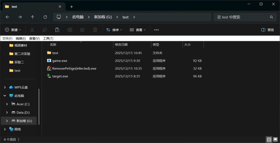Toggle the 预览 preview pane
Screen dimensions: 280x143
pos(267,30)
